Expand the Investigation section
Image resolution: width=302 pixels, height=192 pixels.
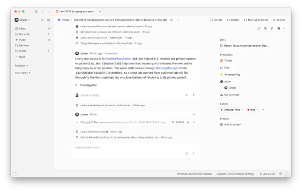pyautogui.click(x=87, y=85)
